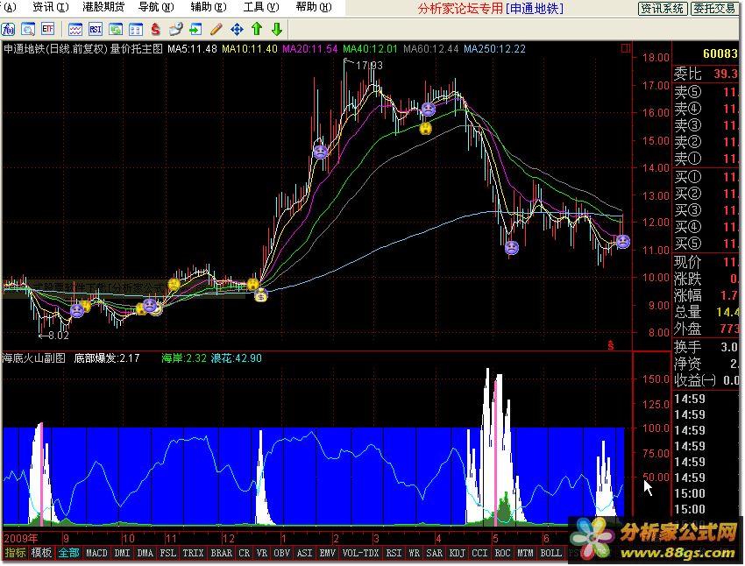Click the MA250:12.22 label
The height and width of the screenshot is (566, 745).
click(494, 49)
